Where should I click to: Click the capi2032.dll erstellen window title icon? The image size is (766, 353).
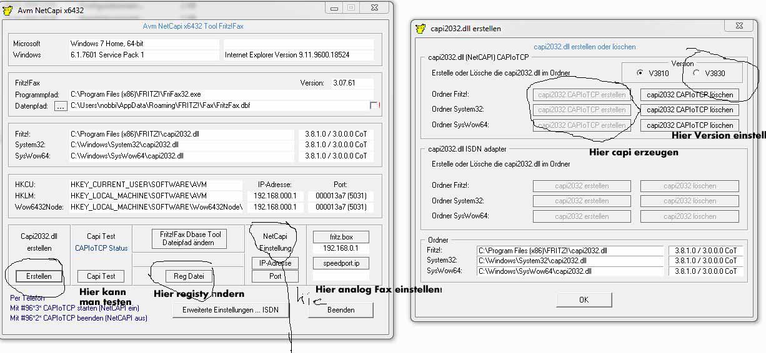coord(420,28)
